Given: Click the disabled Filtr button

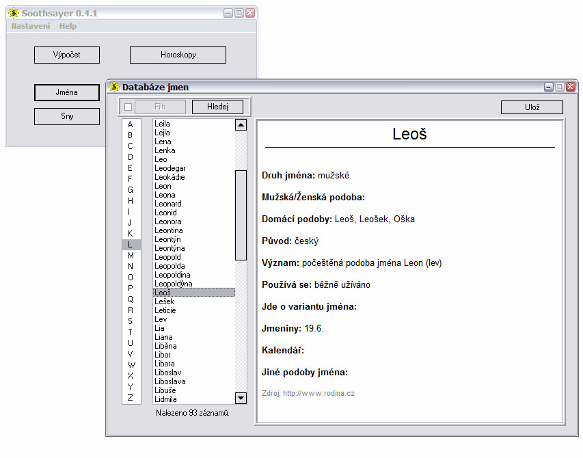Looking at the screenshot, I should click(160, 107).
